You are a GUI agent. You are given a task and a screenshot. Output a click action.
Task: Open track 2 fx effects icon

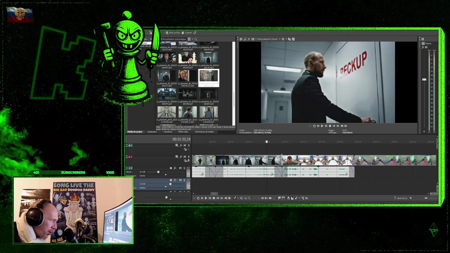click(181, 157)
